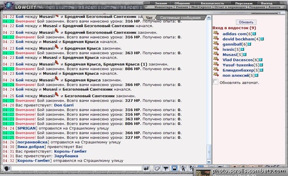Viewport: 288px width, 176px height.
Task: Open the Общение menu
Action: pyautogui.click(x=182, y=3)
